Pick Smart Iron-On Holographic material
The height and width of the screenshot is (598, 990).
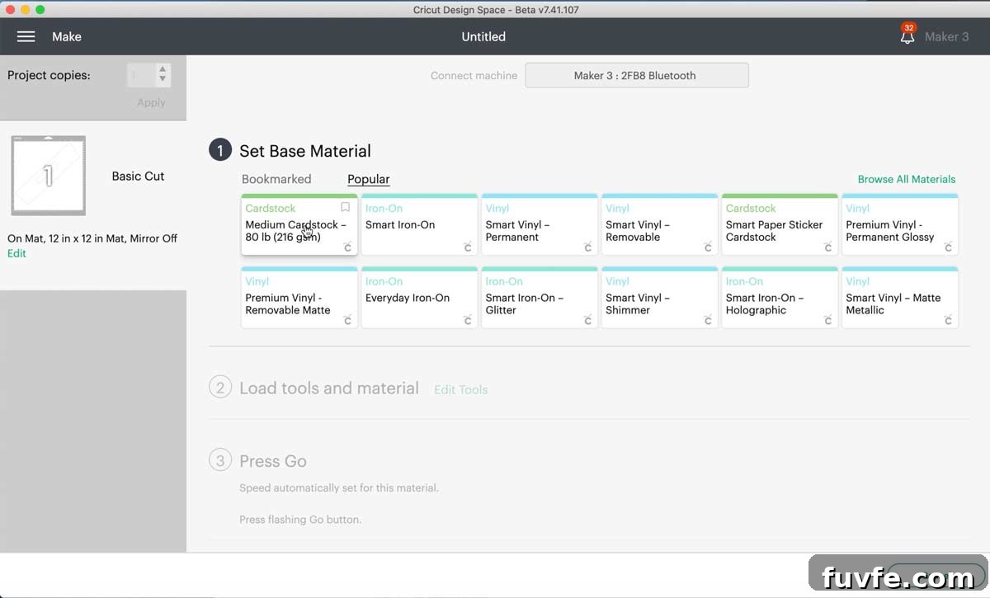tap(780, 298)
